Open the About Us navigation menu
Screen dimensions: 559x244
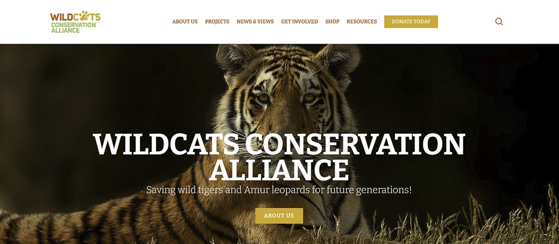coord(185,21)
